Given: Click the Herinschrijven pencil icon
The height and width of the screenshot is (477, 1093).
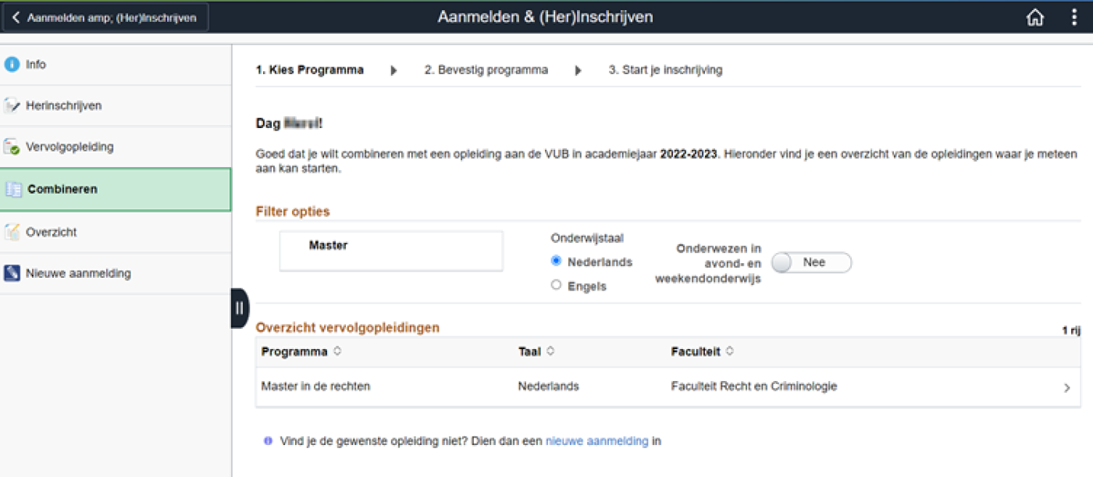Looking at the screenshot, I should click(12, 105).
